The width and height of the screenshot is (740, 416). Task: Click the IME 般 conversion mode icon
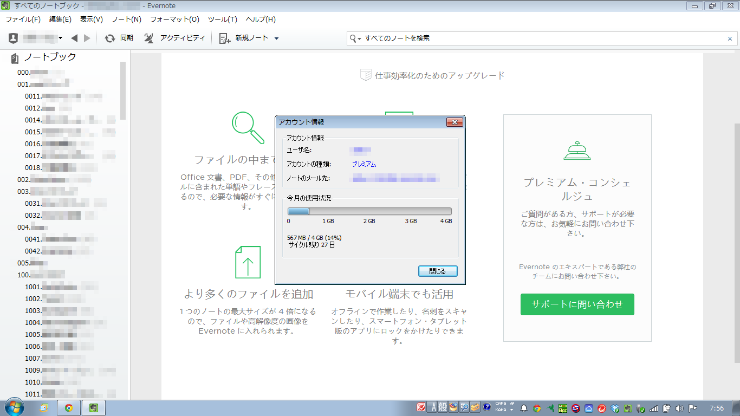(x=443, y=407)
